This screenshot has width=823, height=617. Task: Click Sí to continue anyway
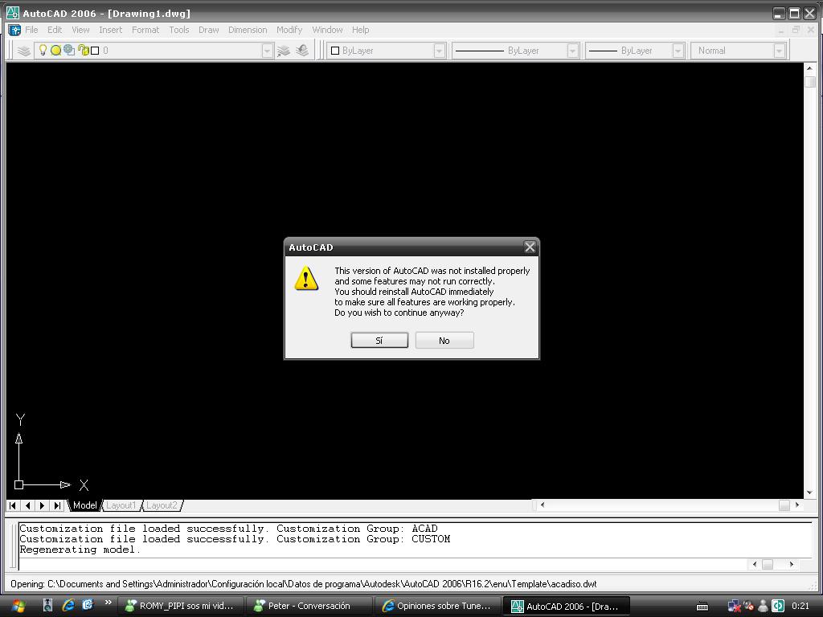point(379,341)
